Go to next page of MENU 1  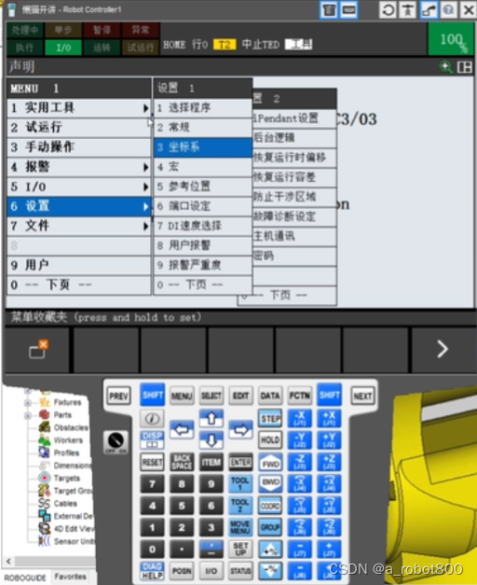coord(79,286)
